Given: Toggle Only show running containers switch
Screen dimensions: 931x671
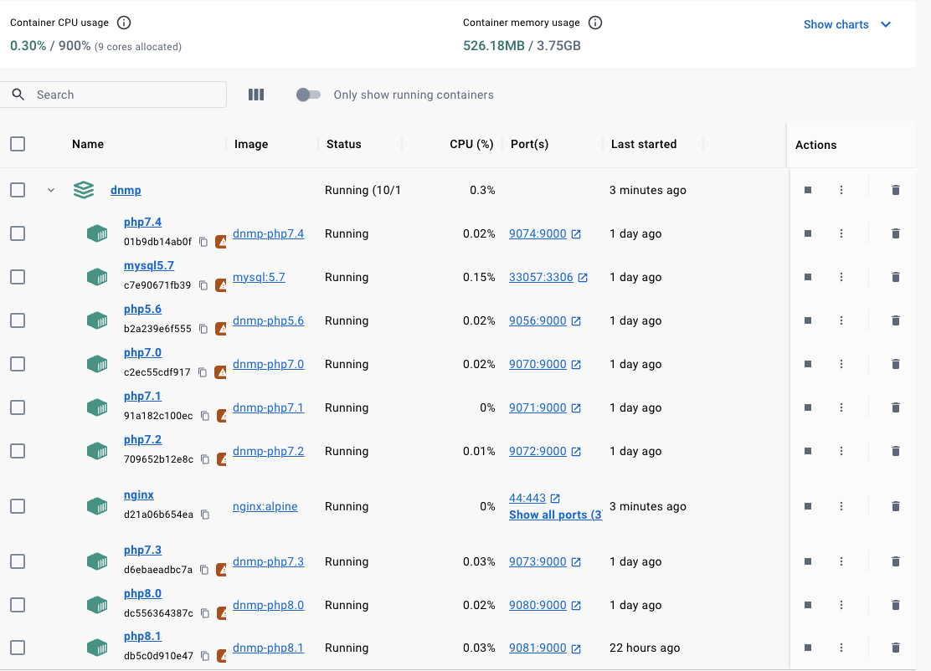Looking at the screenshot, I should (308, 95).
